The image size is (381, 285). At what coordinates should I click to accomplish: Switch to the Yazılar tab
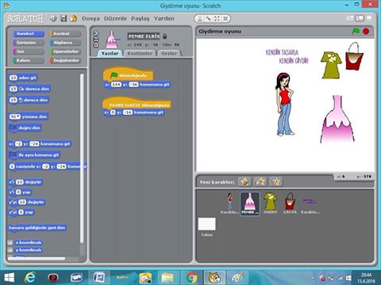110,53
